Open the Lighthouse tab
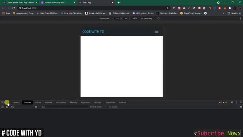Image resolution: width=243 pixels, height=137 pixels. (x=110, y=102)
